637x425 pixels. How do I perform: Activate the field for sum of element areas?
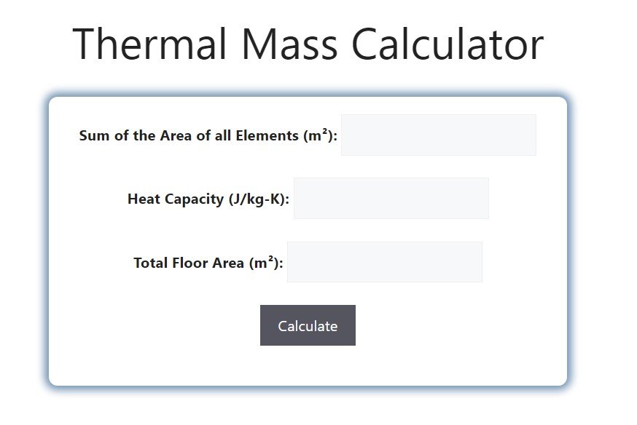(438, 134)
